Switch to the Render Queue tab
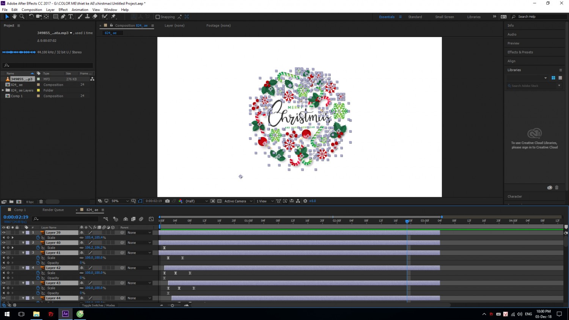This screenshot has width=569, height=320. (53, 210)
